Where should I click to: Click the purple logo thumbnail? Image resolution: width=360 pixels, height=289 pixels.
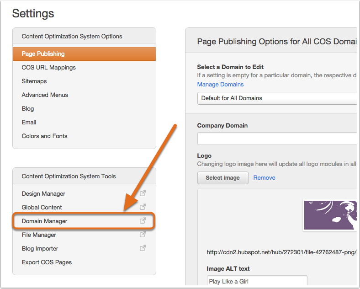point(330,215)
